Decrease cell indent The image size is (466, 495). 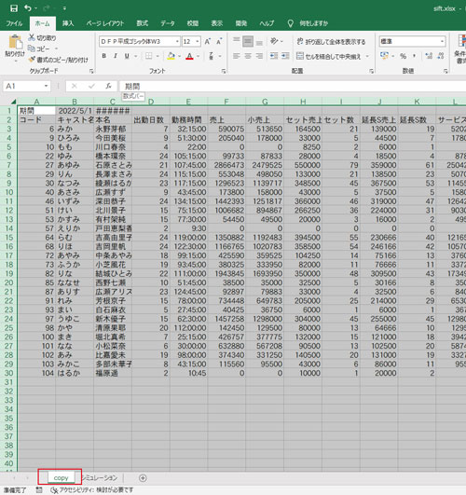(x=274, y=56)
